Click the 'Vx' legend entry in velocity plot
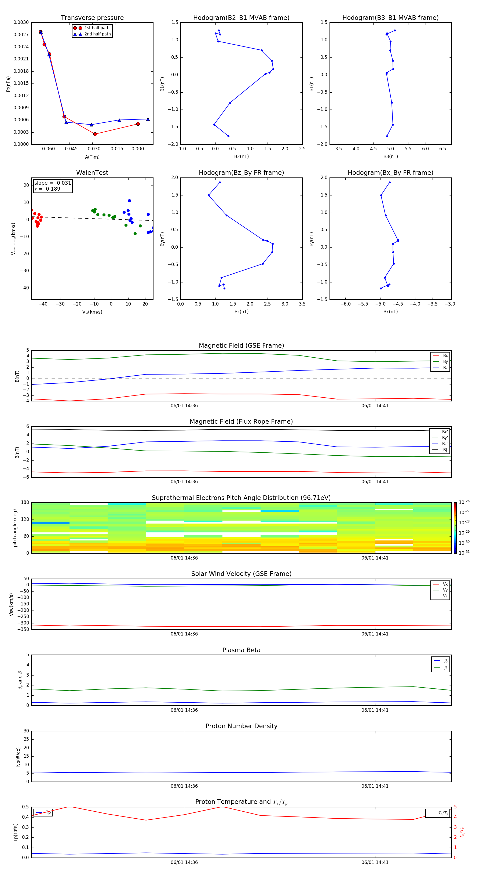Viewport: 483px width, 886px height. pyautogui.click(x=440, y=584)
